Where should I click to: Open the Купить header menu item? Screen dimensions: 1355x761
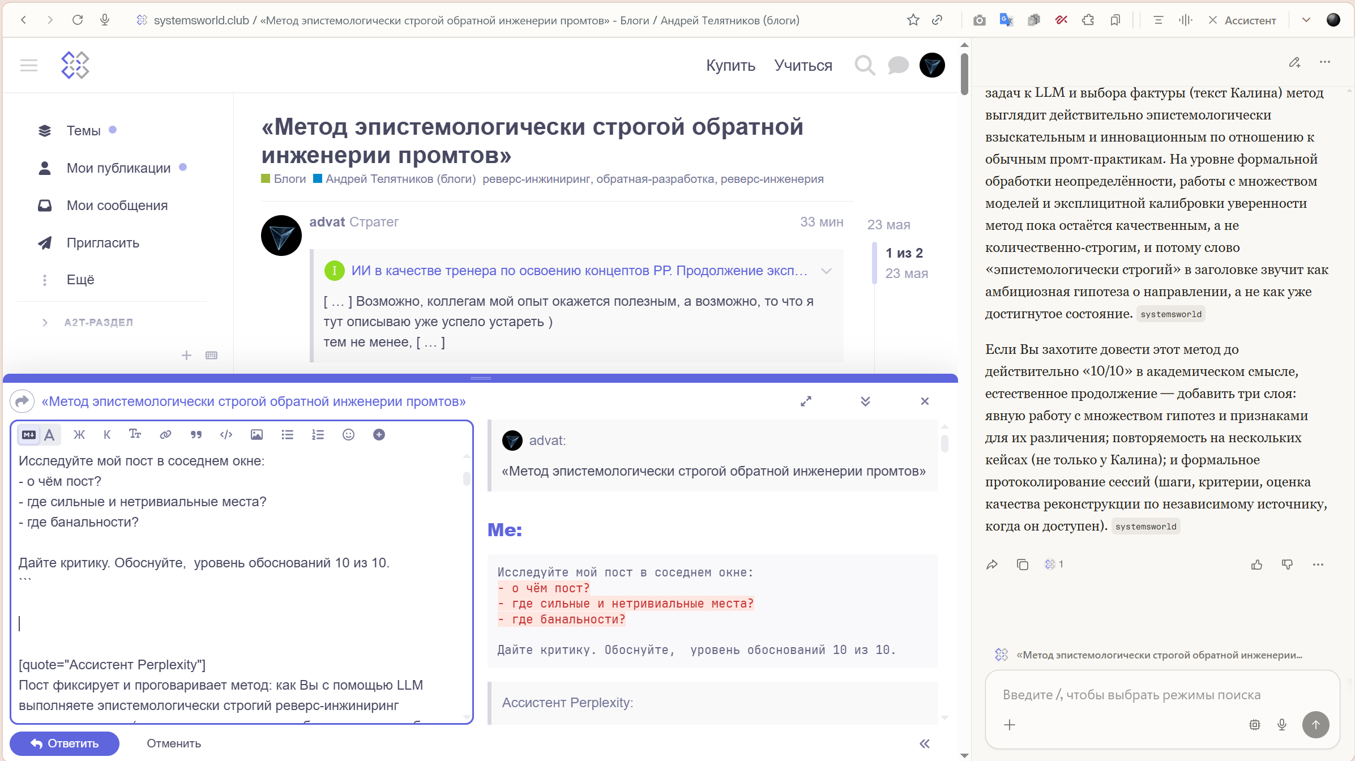[730, 65]
